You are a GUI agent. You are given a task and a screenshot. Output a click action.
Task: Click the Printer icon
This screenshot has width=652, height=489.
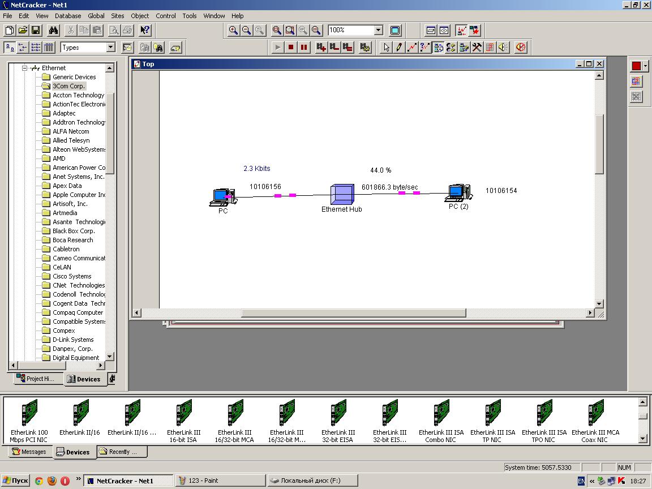pyautogui.click(x=127, y=31)
